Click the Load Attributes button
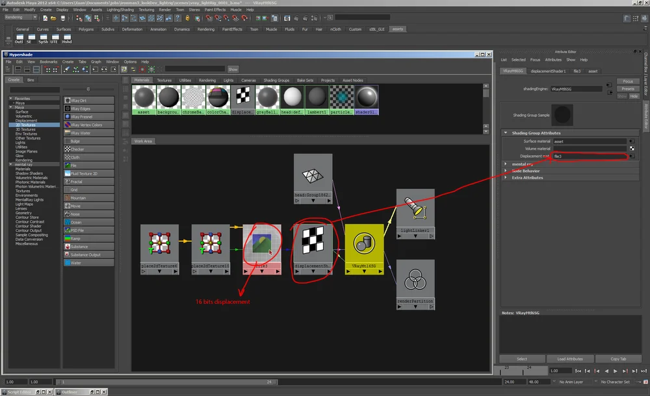650x396 pixels. click(x=571, y=358)
